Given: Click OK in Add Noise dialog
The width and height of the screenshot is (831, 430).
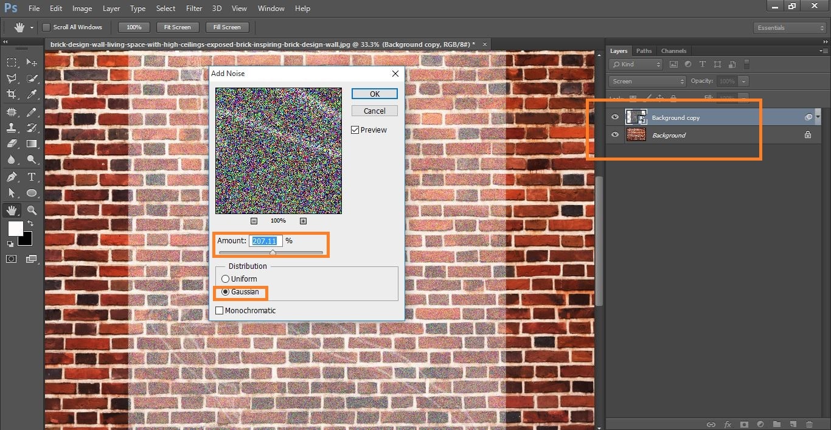Looking at the screenshot, I should tap(375, 94).
